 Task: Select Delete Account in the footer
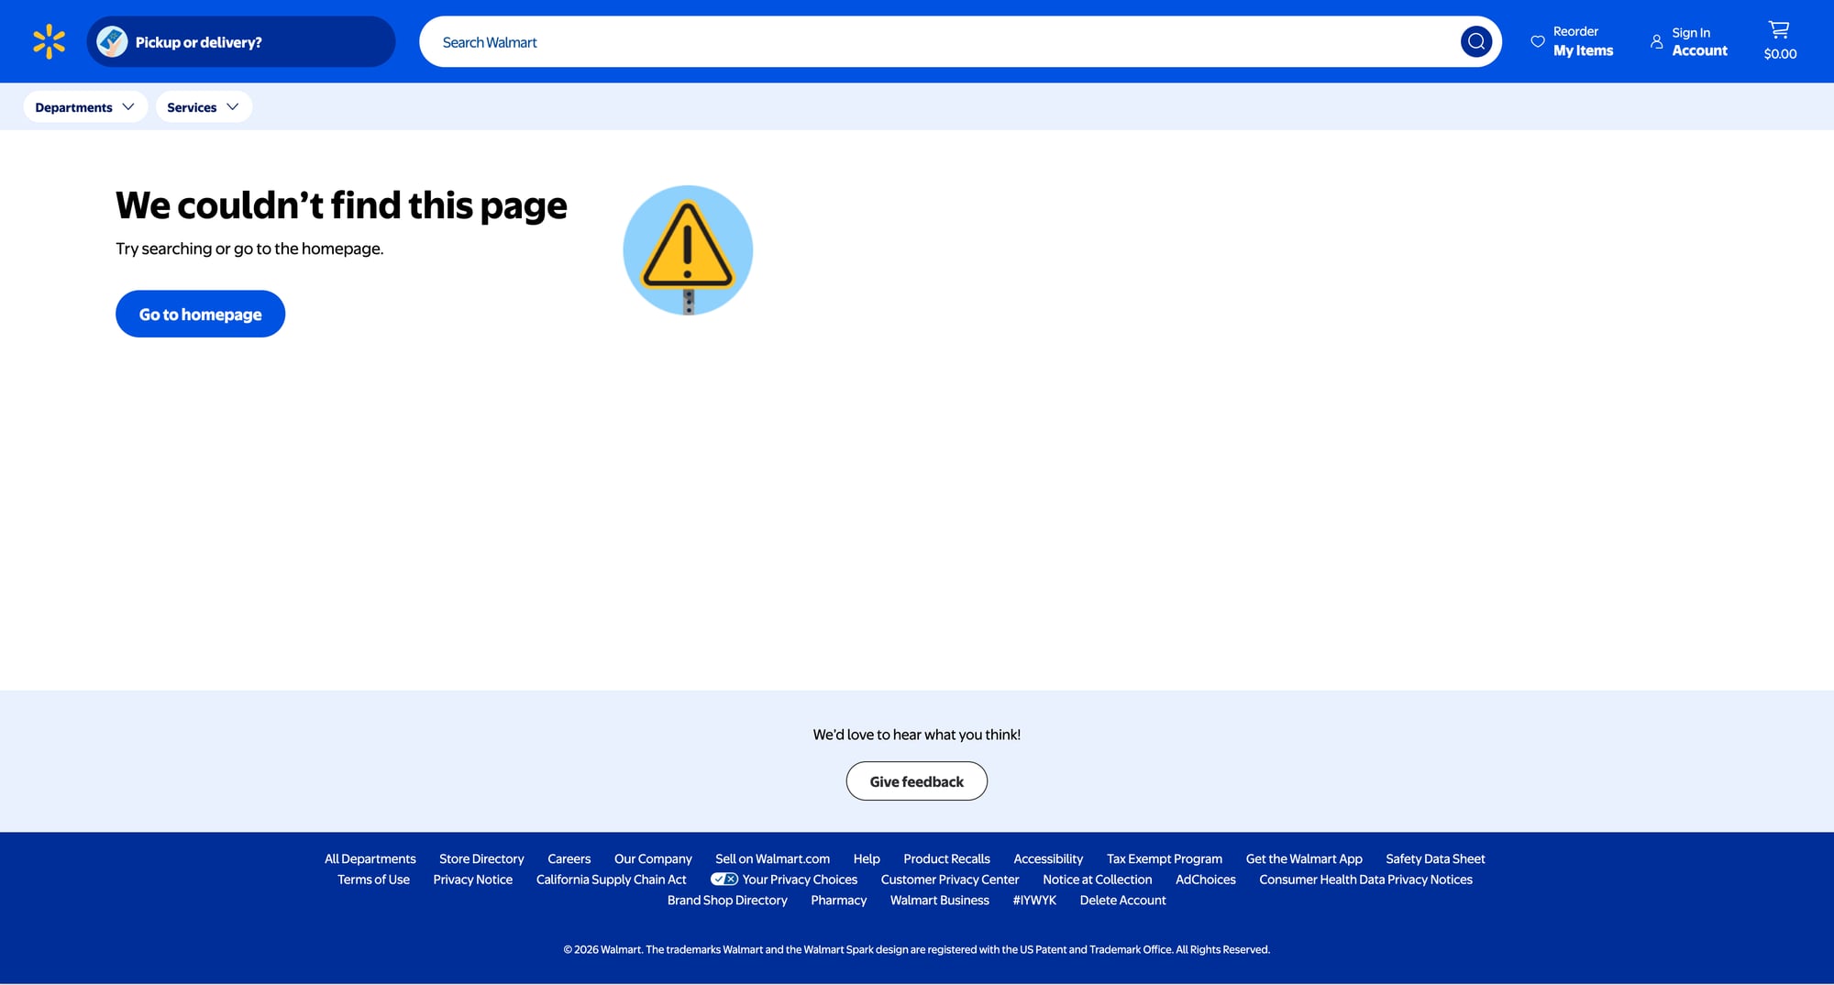pos(1122,901)
